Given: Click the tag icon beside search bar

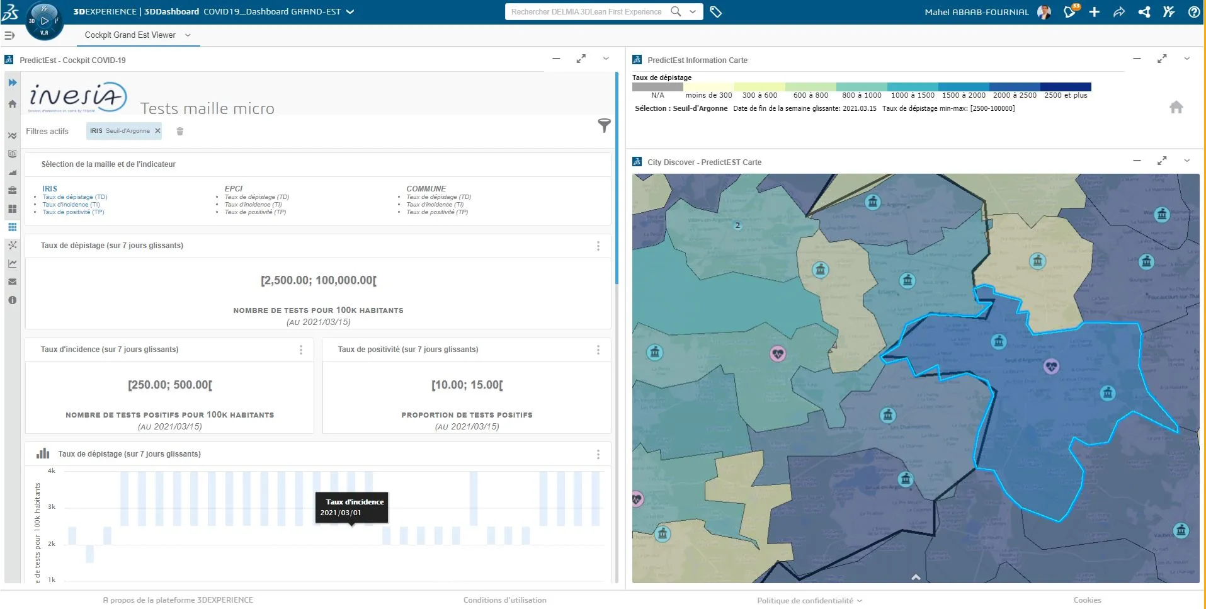Looking at the screenshot, I should click(715, 12).
